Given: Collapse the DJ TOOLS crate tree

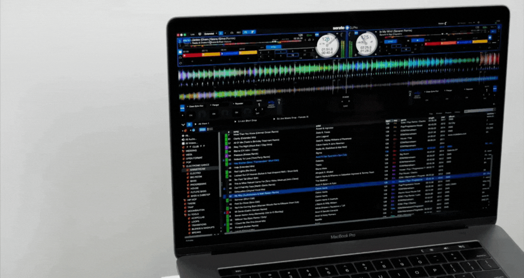Looking at the screenshot, I should (185, 214).
